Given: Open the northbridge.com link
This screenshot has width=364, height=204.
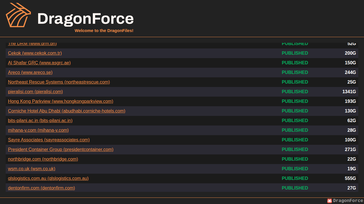Looking at the screenshot, I should 43,159.
